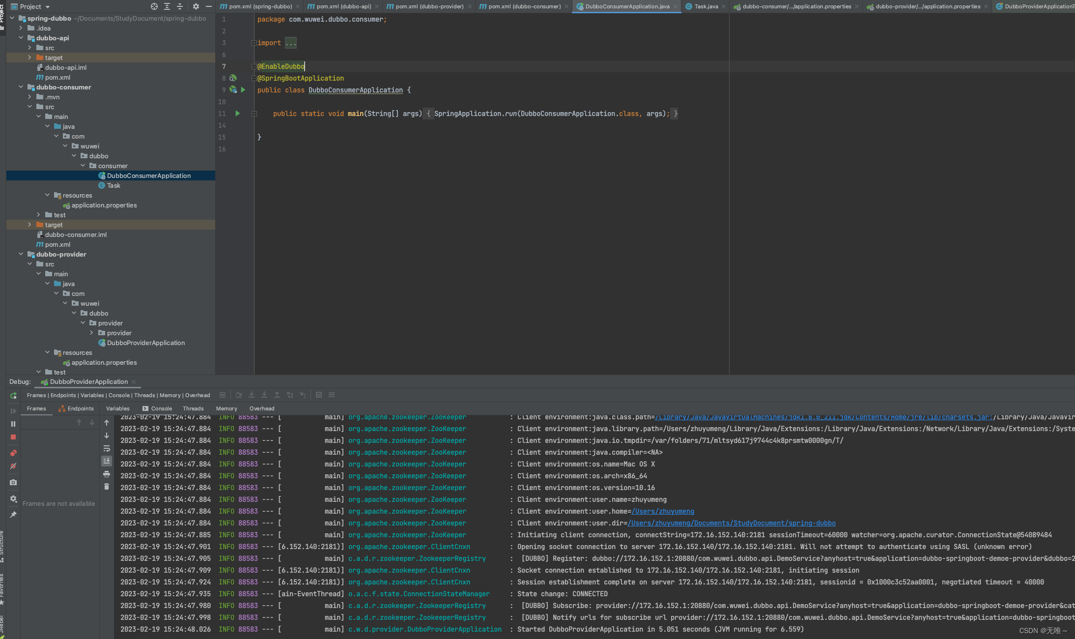Viewport: 1075px width, 639px height.
Task: Open the Variables debugger tab
Action: pos(118,408)
